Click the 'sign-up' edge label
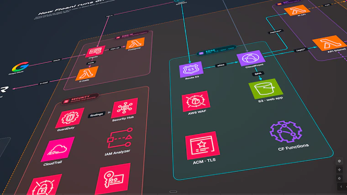Screen dimensions: 347x195 (115, 48)
